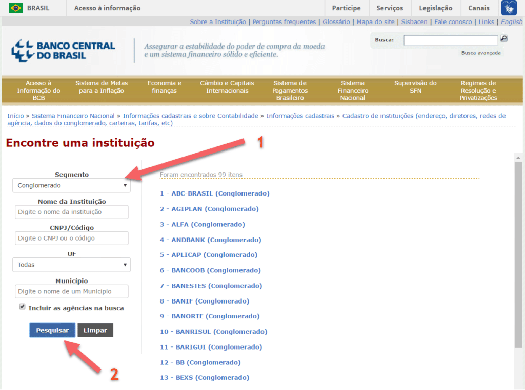
Task: Open result 11 - BARIGUI (Conglomerado)
Action: pos(211,347)
